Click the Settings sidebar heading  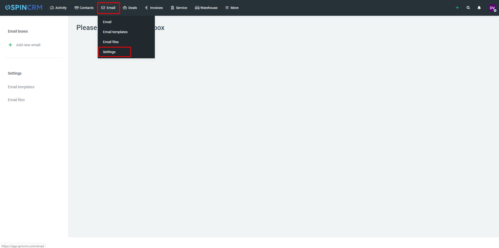point(15,73)
